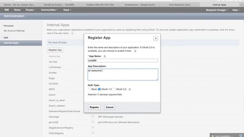Open My Account Settings in sidebar
Screen dimensions: 244x137
pyautogui.click(x=14, y=31)
